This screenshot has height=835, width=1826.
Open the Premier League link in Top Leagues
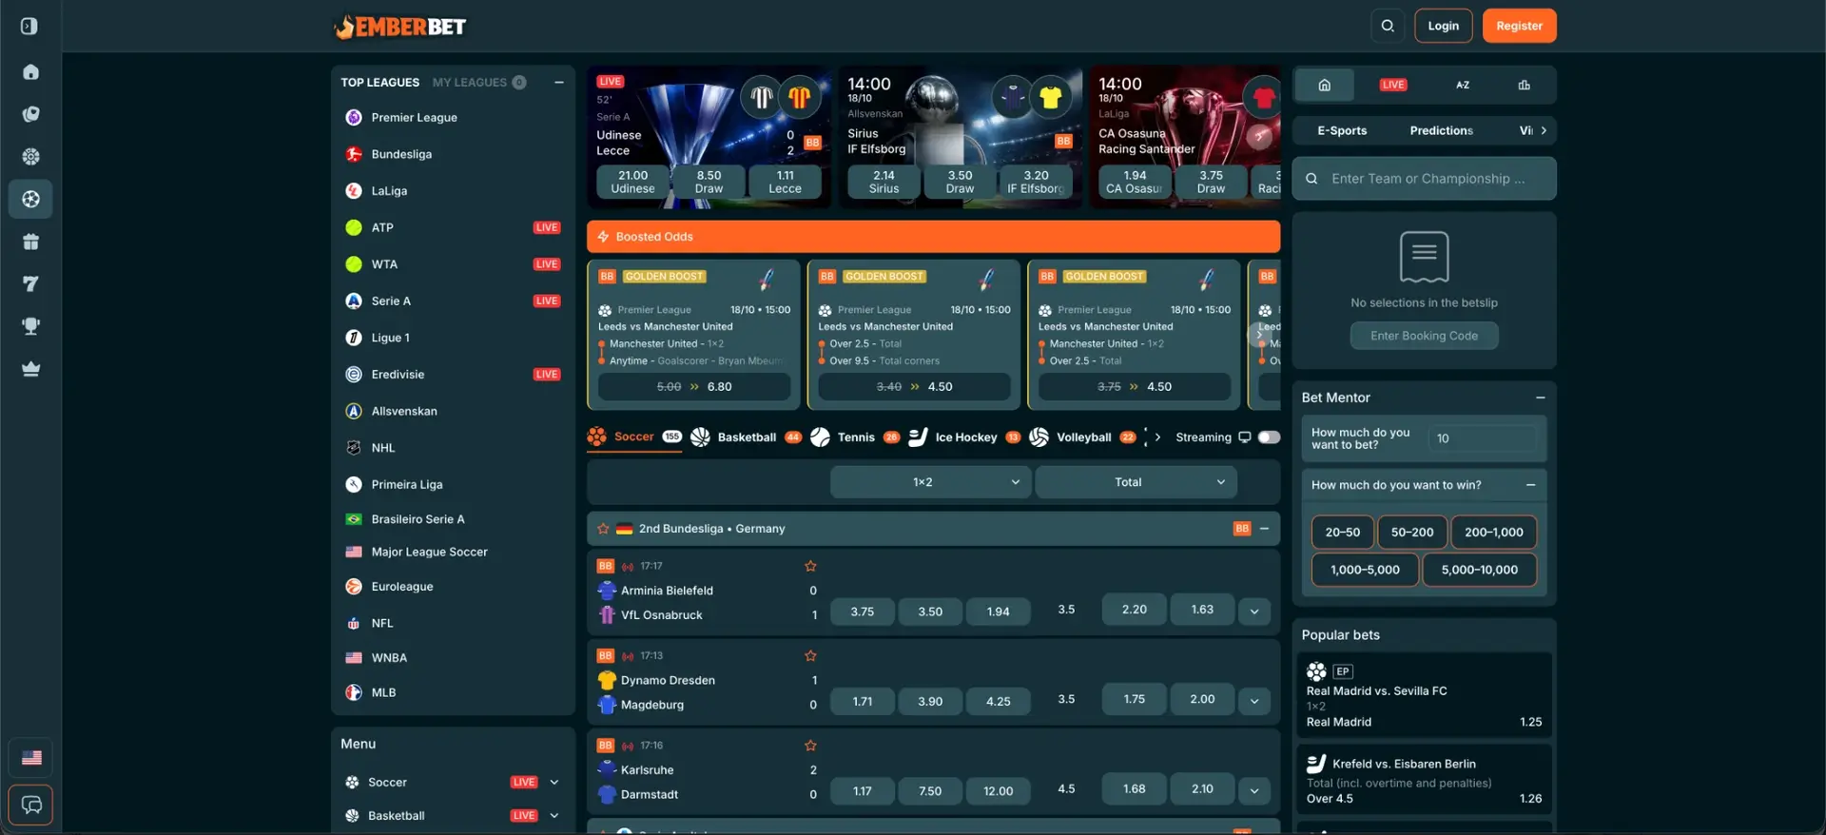414,118
